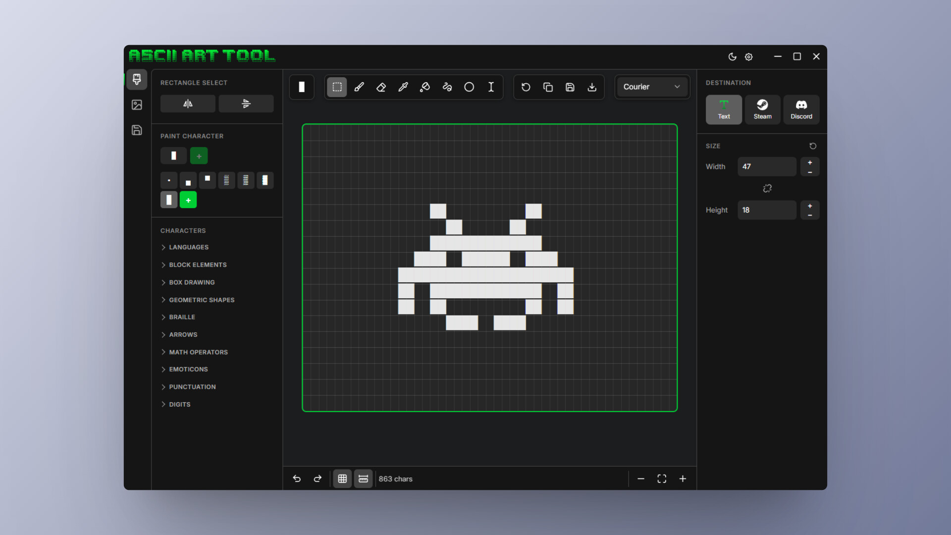The height and width of the screenshot is (535, 951).
Task: Undo the last action
Action: click(x=297, y=479)
